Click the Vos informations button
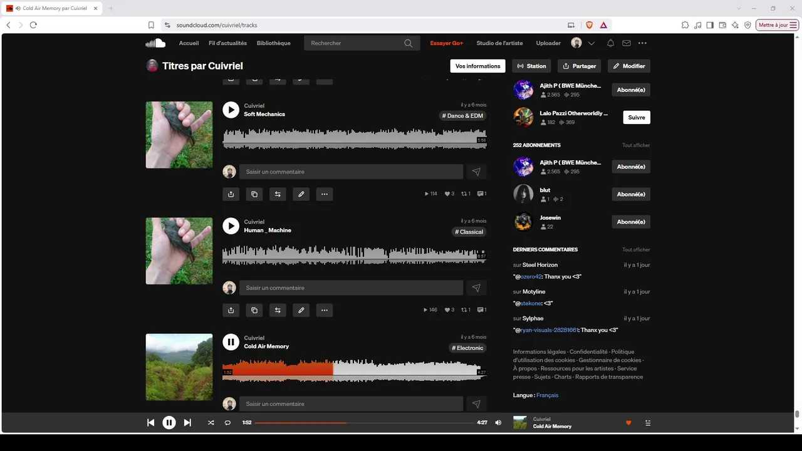The height and width of the screenshot is (451, 802). point(478,66)
